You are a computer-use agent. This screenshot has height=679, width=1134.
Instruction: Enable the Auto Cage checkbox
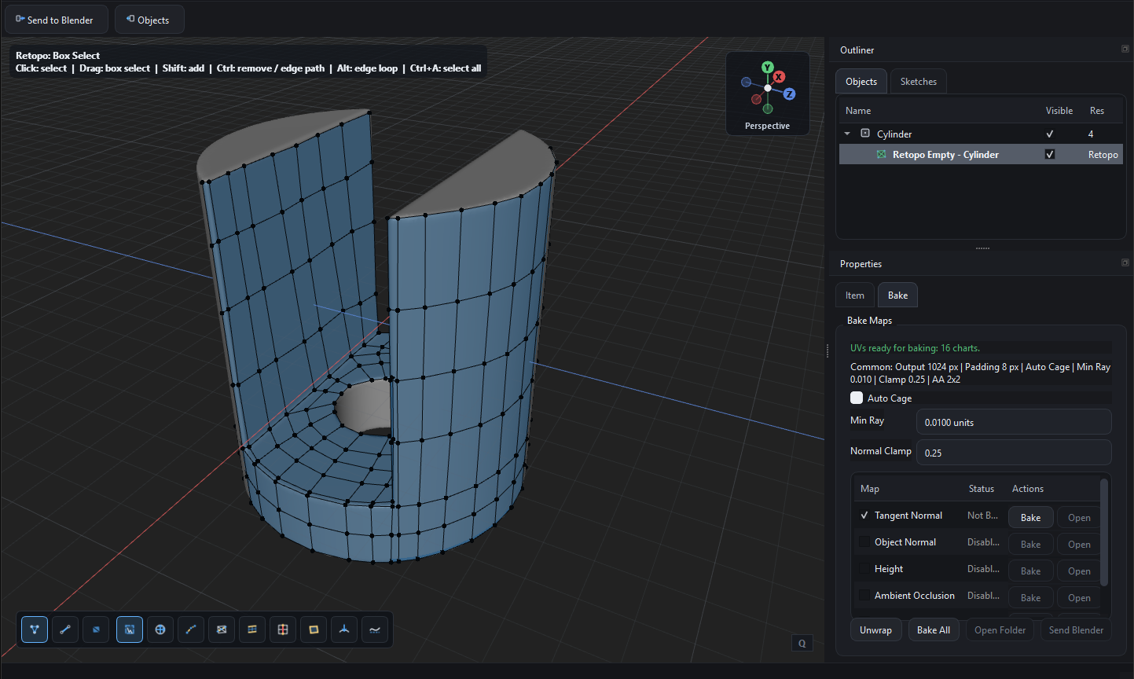(x=857, y=398)
